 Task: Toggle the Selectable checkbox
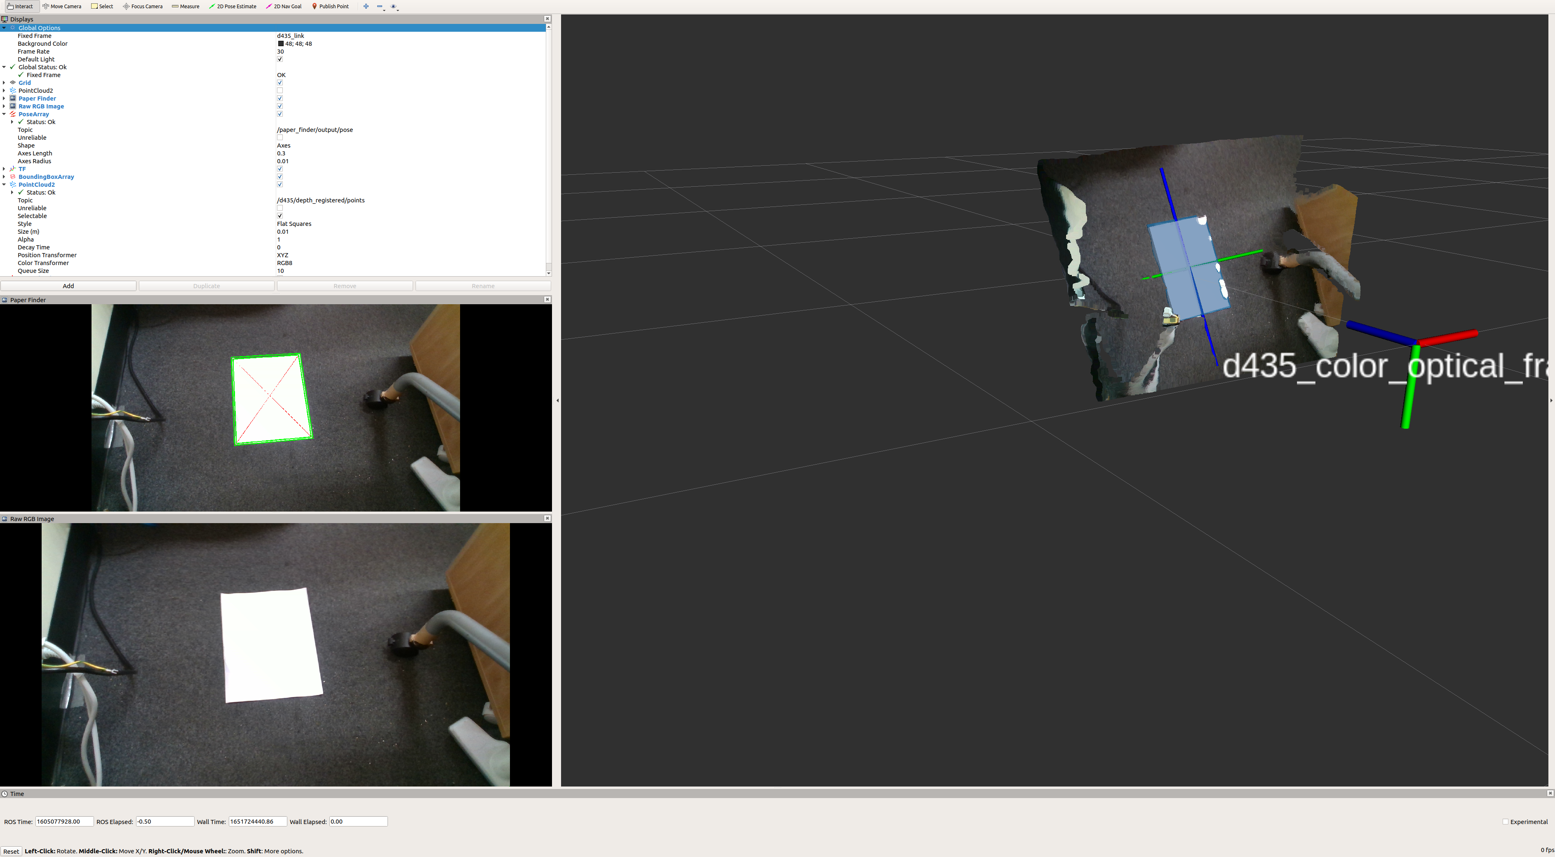[280, 216]
